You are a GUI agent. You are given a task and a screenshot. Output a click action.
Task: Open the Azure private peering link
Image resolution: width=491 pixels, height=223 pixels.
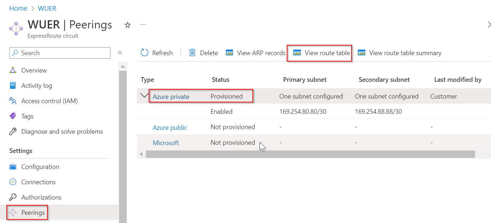171,96
